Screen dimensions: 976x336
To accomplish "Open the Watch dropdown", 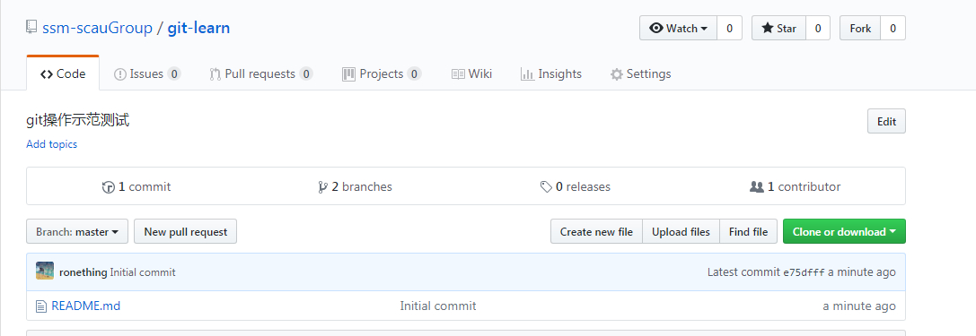I will [679, 28].
